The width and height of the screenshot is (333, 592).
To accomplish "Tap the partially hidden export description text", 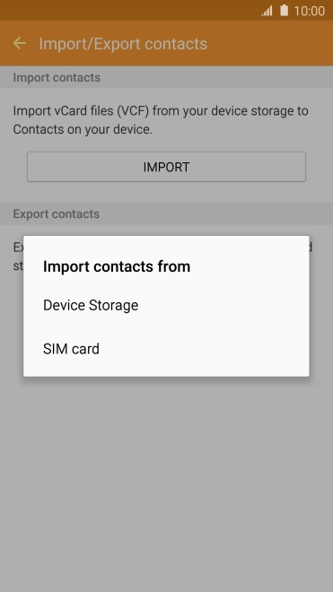I will [17, 257].
